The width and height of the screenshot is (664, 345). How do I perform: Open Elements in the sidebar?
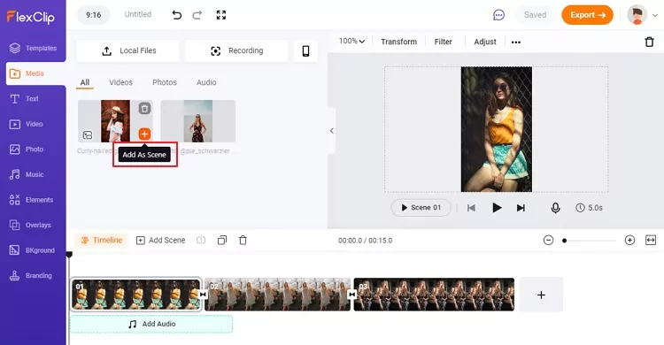click(31, 200)
